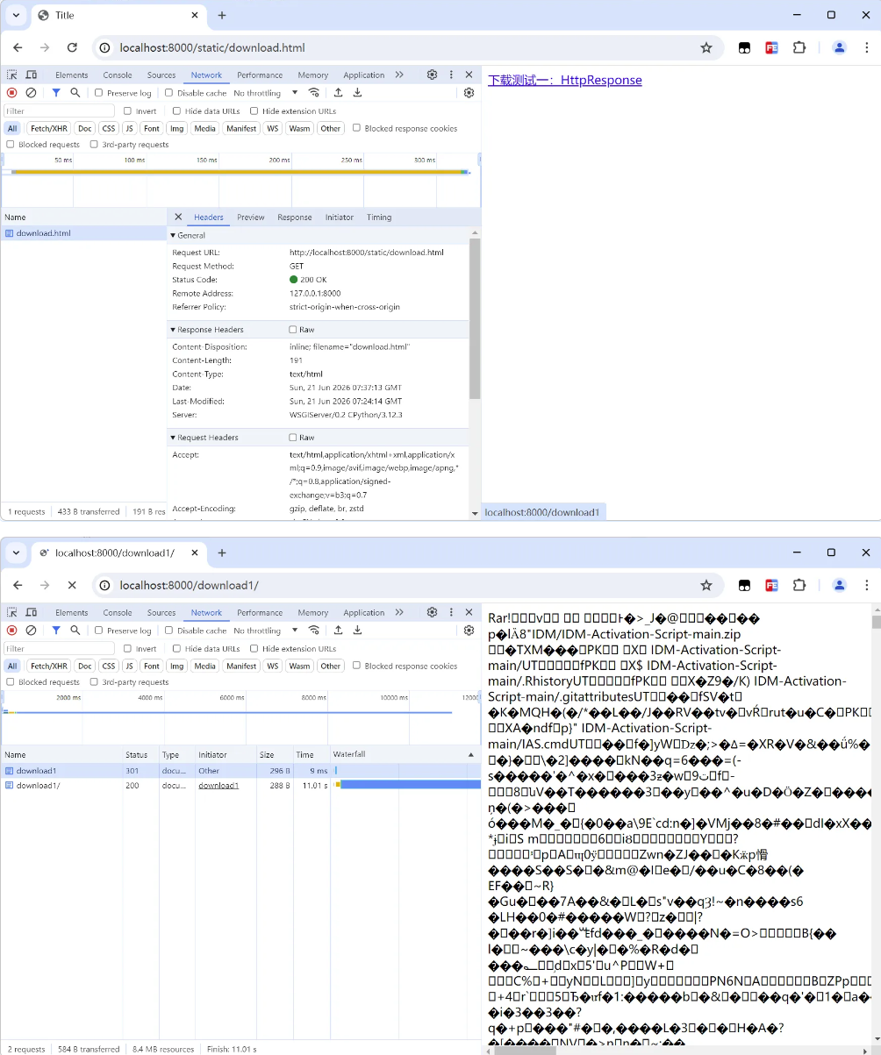Show more DevTools tabs in download1 window
This screenshot has width=881, height=1055.
point(399,613)
